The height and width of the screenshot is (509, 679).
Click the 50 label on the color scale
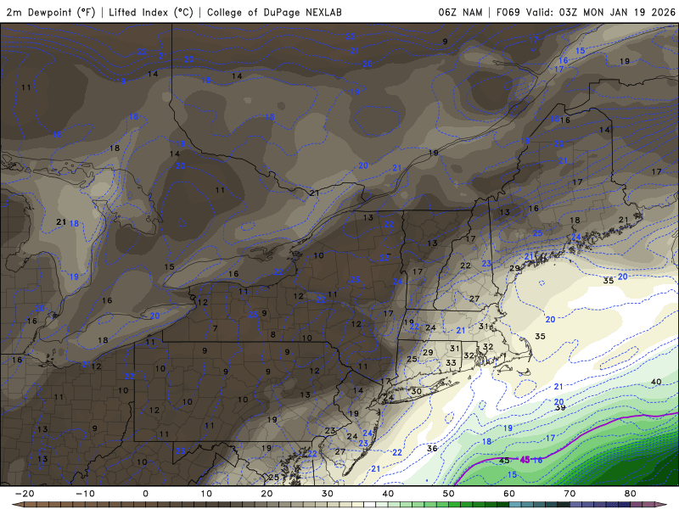click(449, 494)
